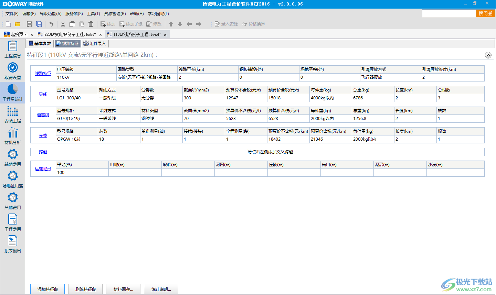Open 取费设置 in the sidebar

[13, 71]
